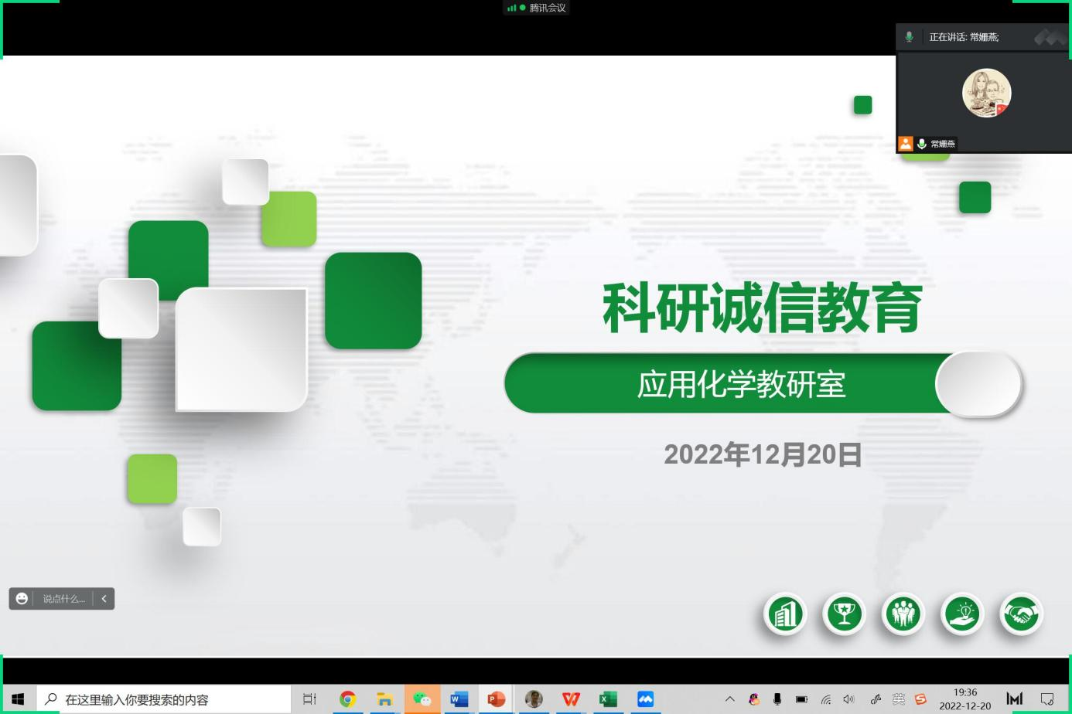Toggle the 英 input language indicator
The width and height of the screenshot is (1072, 714).
point(898,699)
